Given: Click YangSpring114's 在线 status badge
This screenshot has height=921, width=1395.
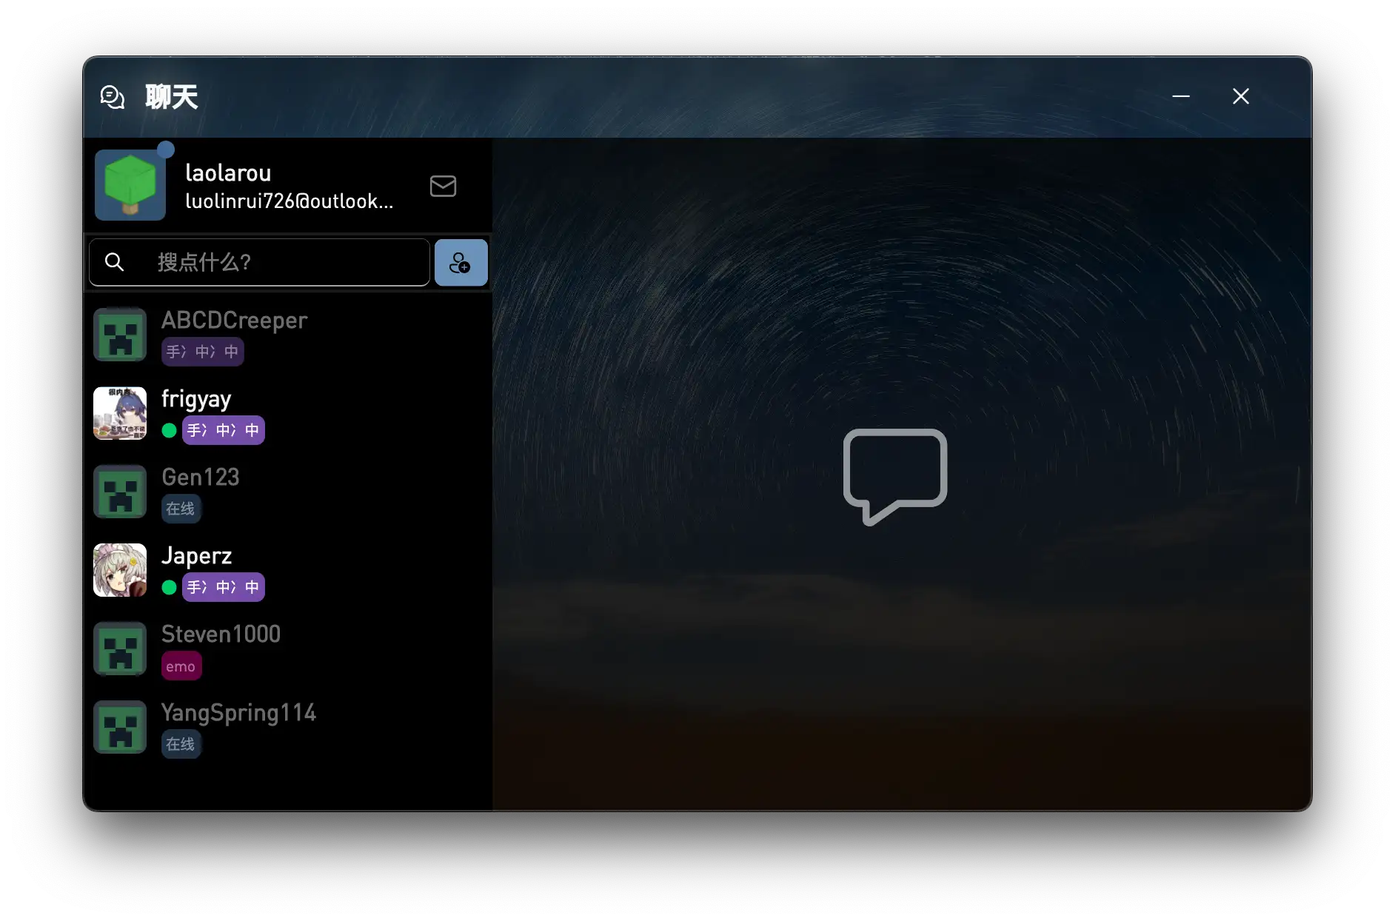Looking at the screenshot, I should pyautogui.click(x=181, y=744).
